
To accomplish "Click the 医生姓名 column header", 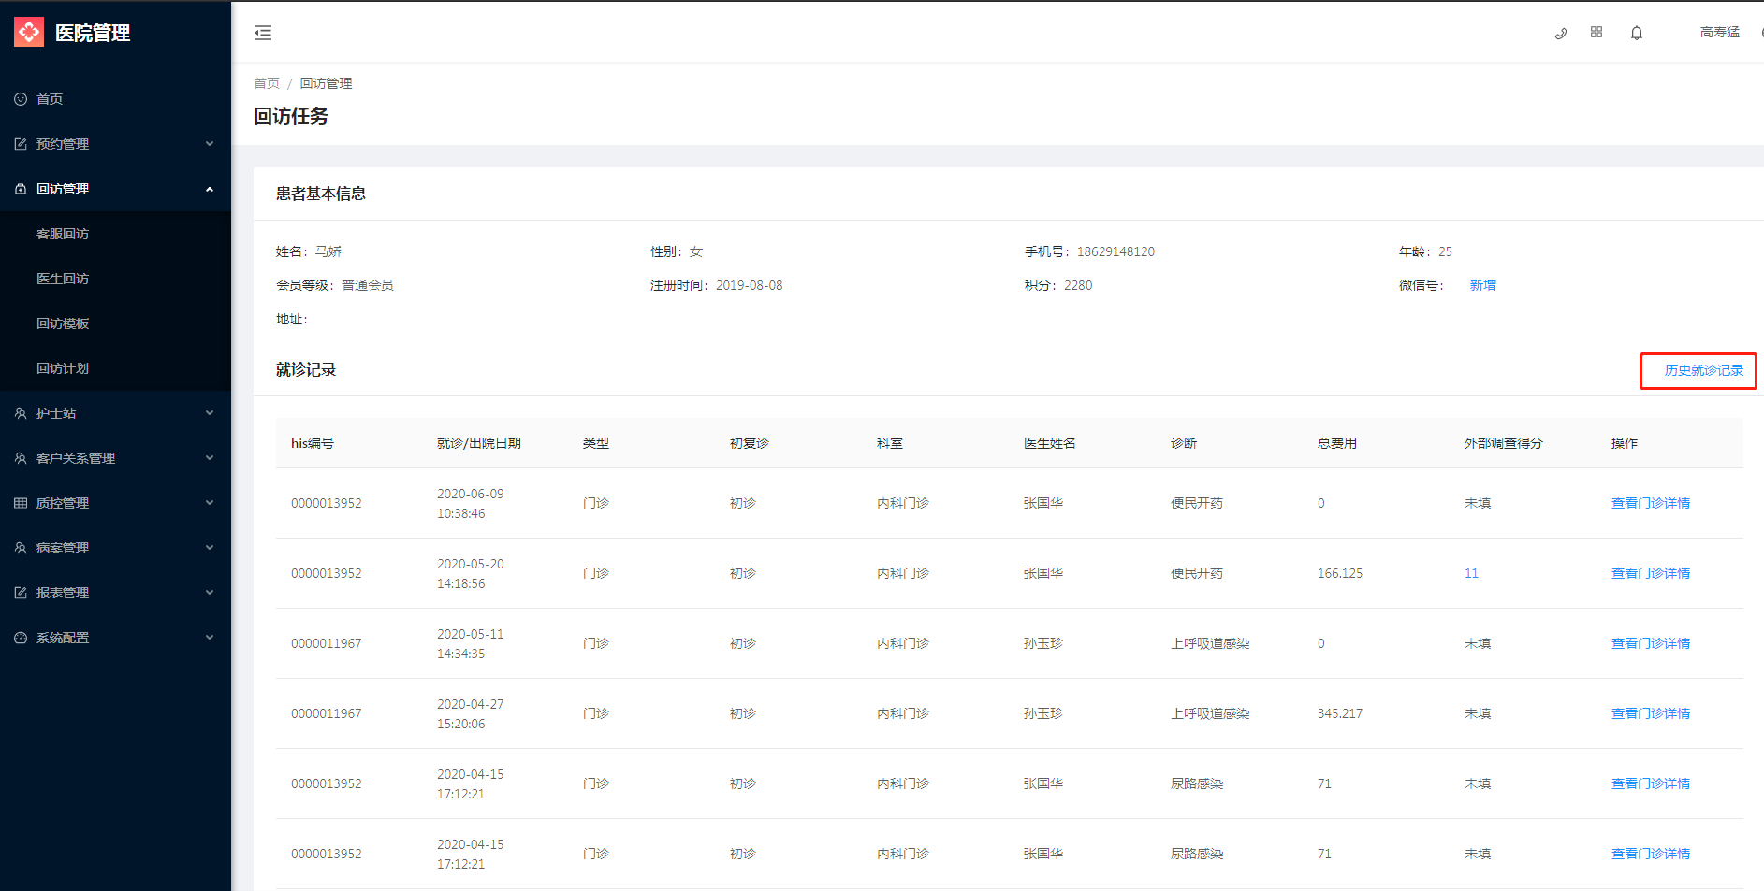I will tap(1050, 443).
